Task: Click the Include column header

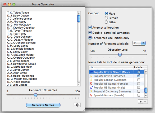Action: tap(138, 67)
